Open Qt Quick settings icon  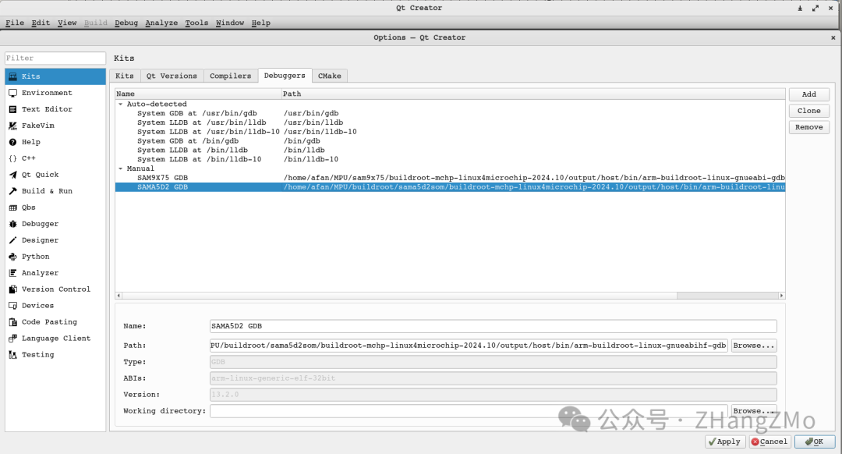(13, 175)
